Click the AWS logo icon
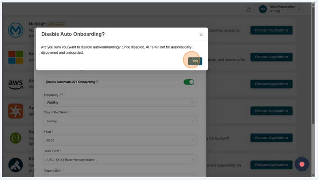 pos(15,84)
